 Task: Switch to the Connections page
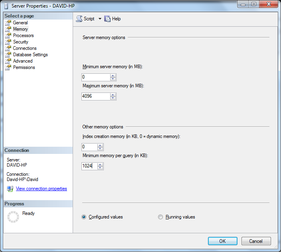[x=24, y=48]
